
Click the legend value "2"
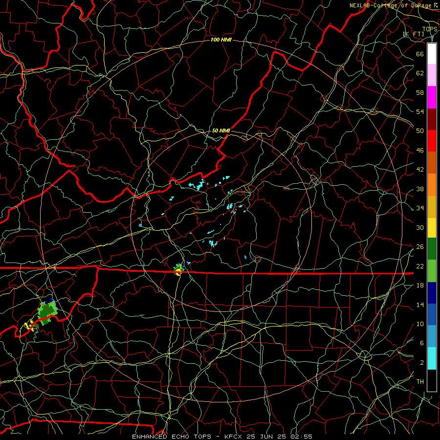[422, 363]
